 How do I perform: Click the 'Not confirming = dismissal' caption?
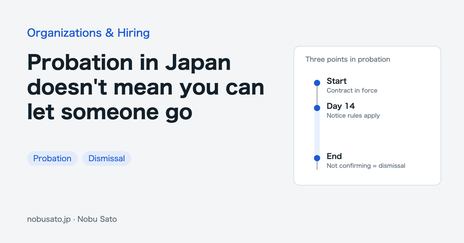366,166
